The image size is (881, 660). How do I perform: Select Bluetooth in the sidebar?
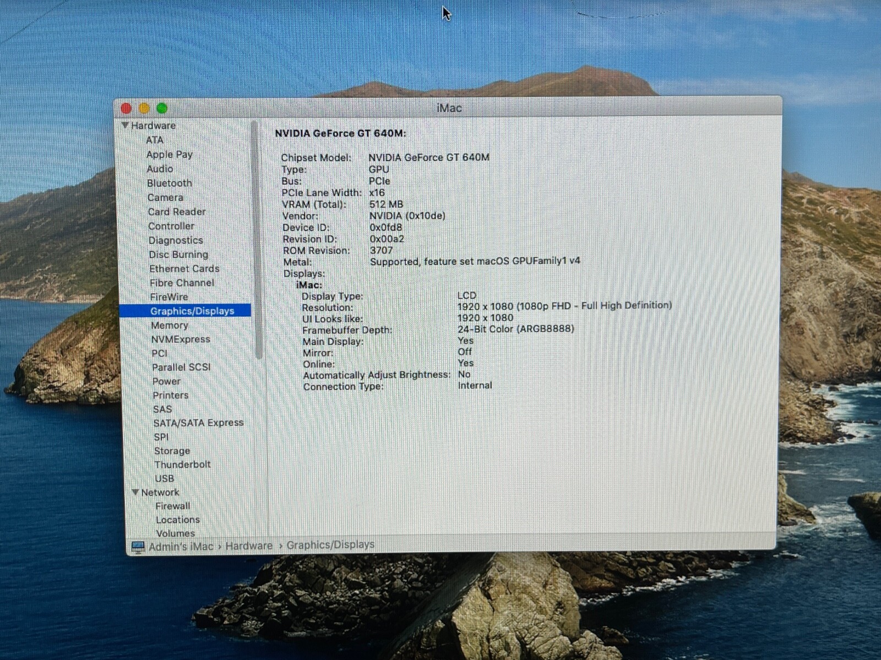[170, 183]
